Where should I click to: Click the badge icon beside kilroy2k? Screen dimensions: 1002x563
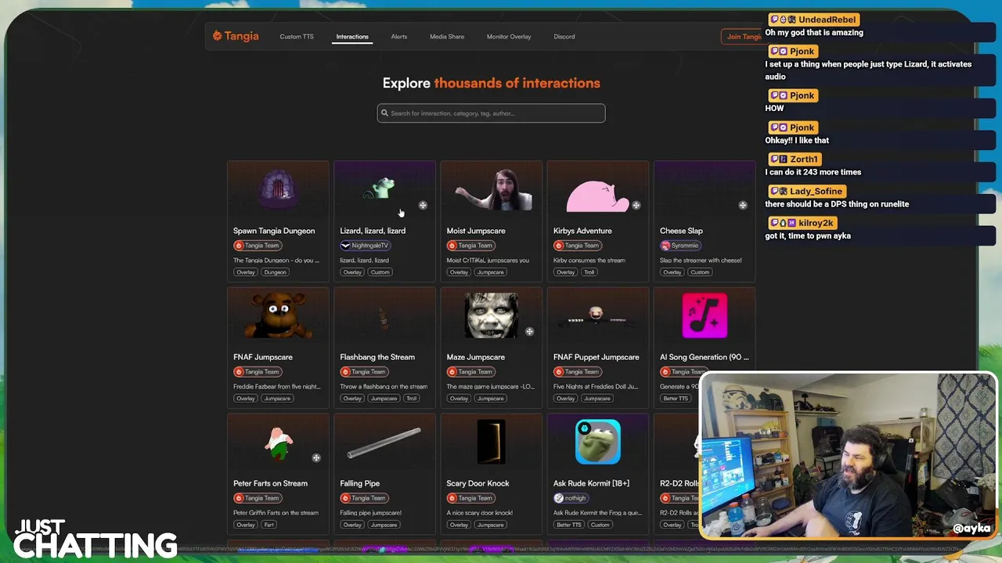coord(792,223)
